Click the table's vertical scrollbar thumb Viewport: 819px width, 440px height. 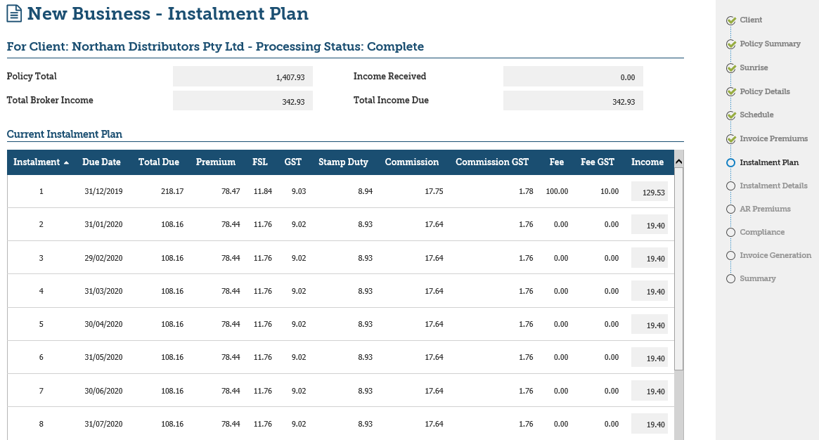[x=678, y=267]
